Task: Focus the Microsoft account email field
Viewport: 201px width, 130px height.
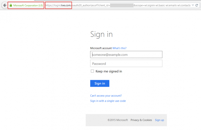Action: click(126, 55)
